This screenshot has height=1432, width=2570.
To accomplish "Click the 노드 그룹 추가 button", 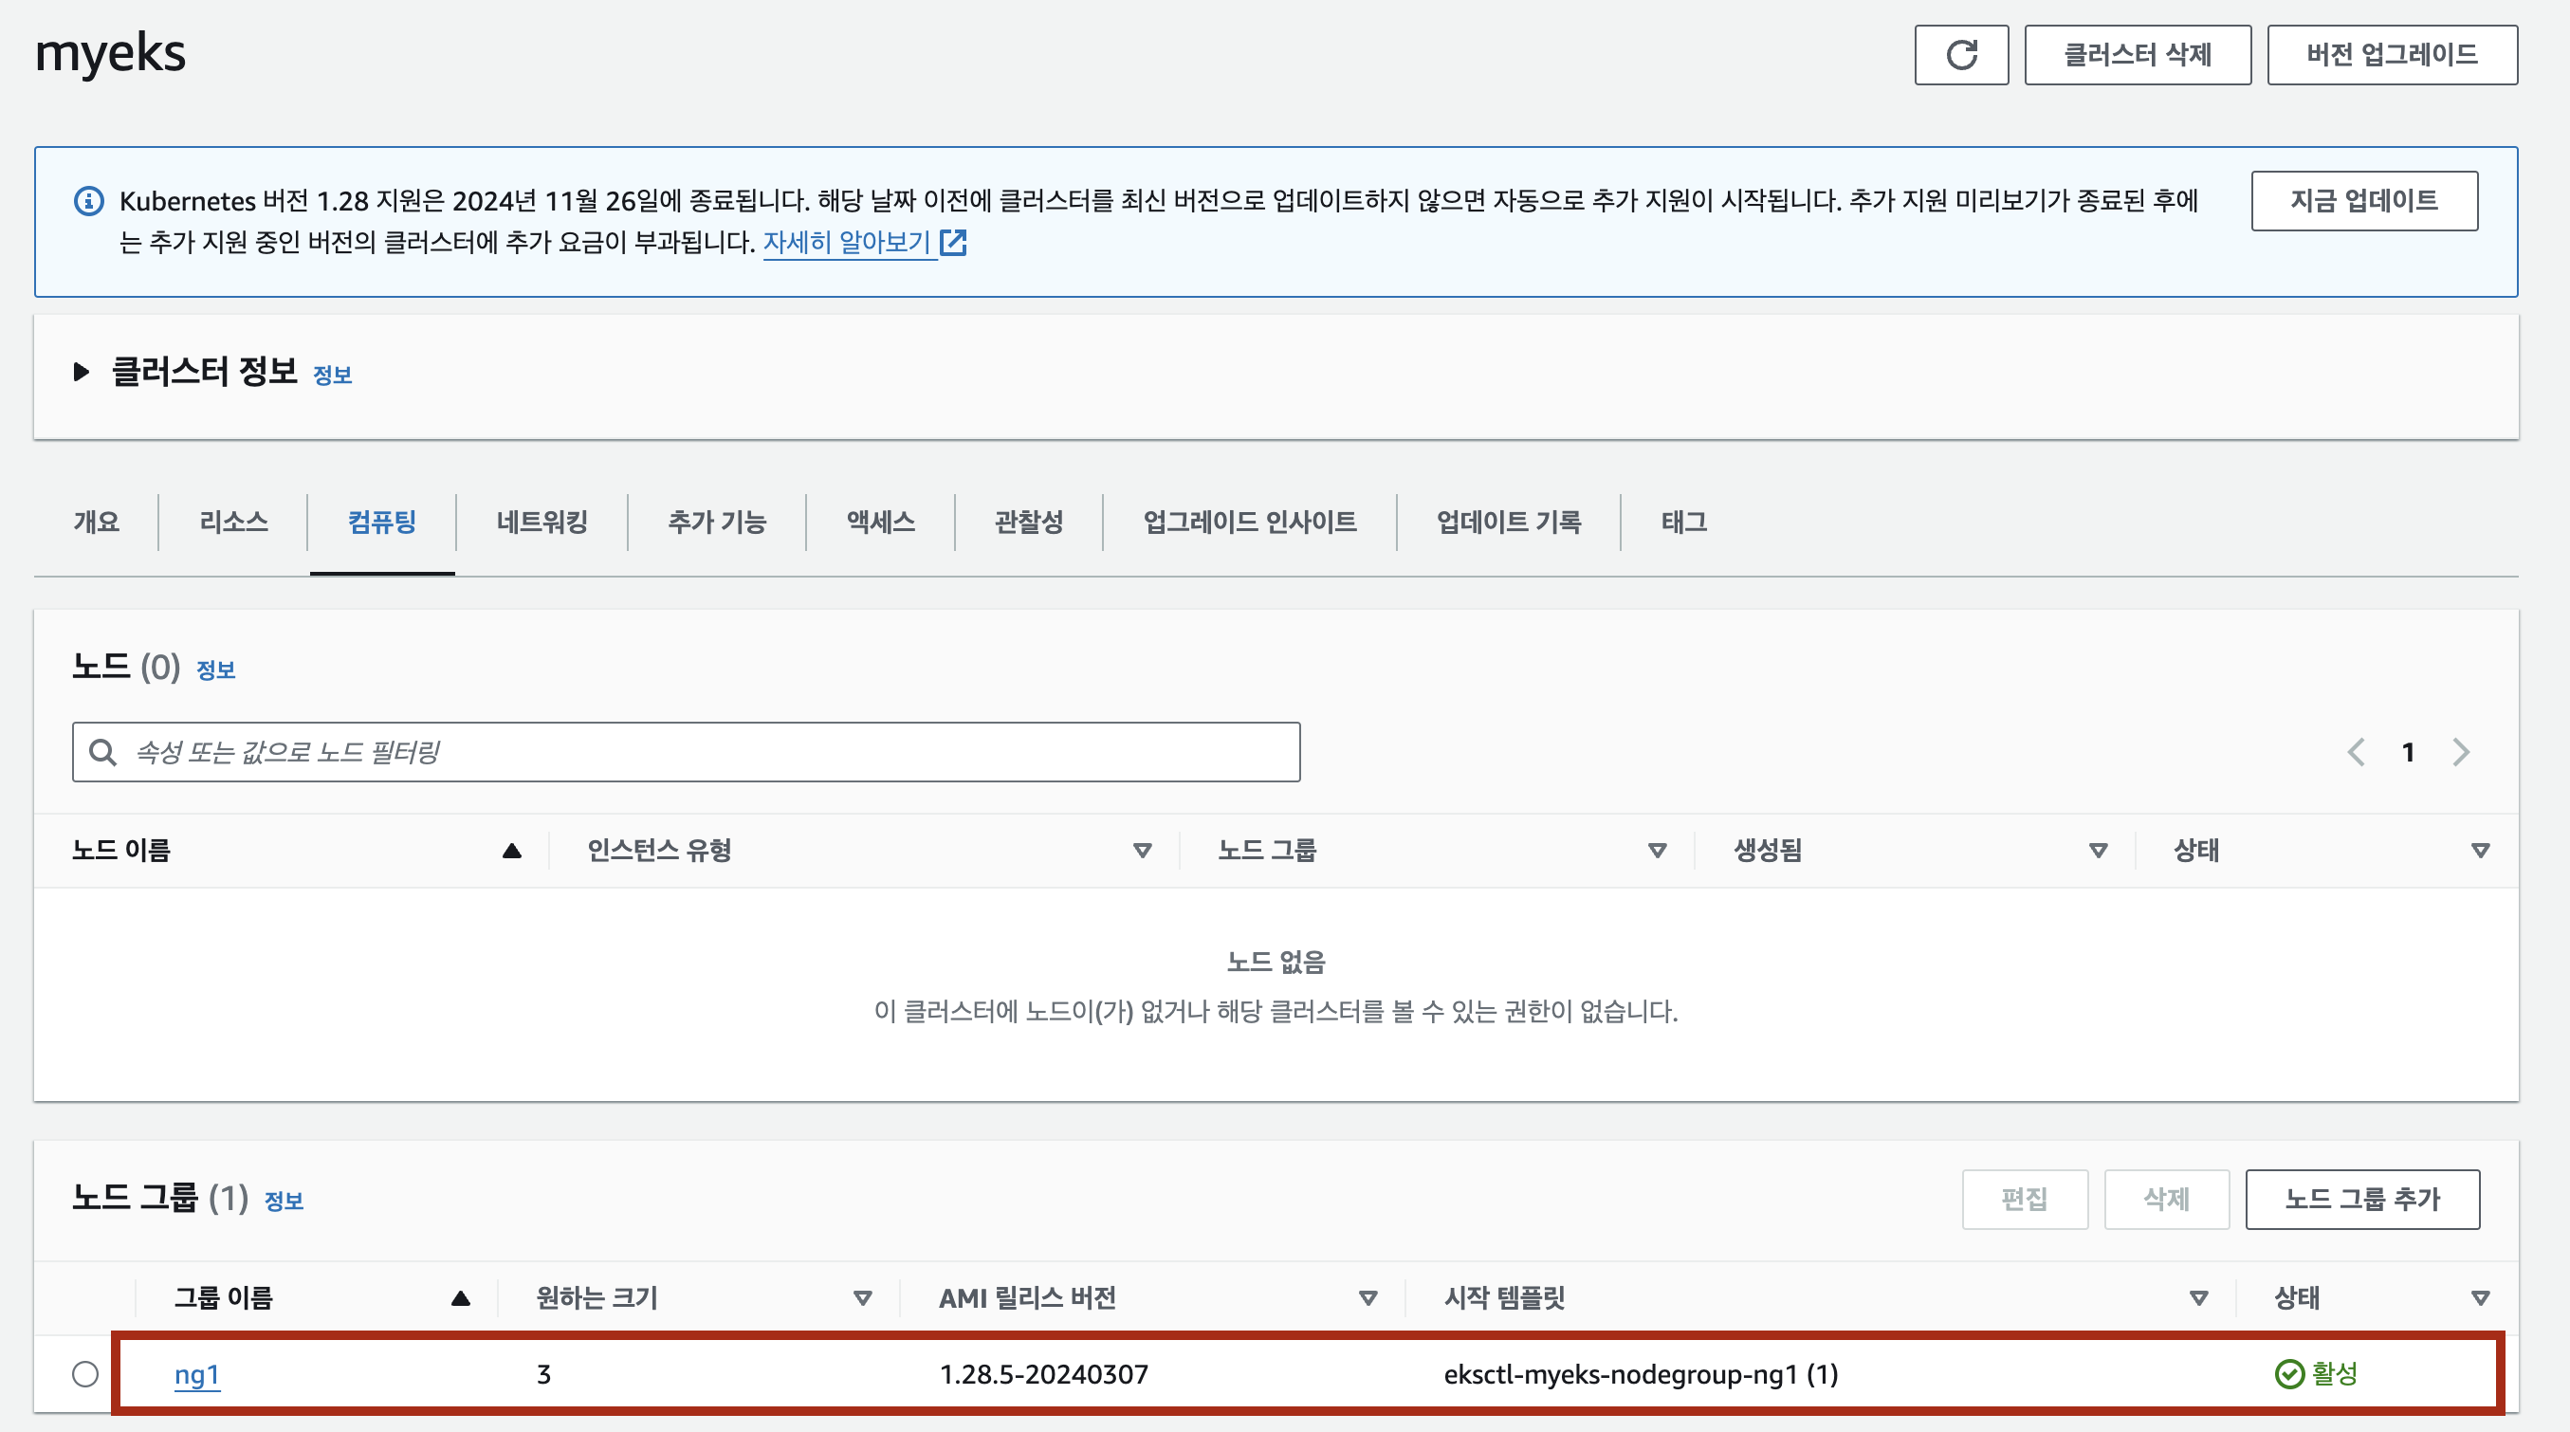I will point(2361,1199).
